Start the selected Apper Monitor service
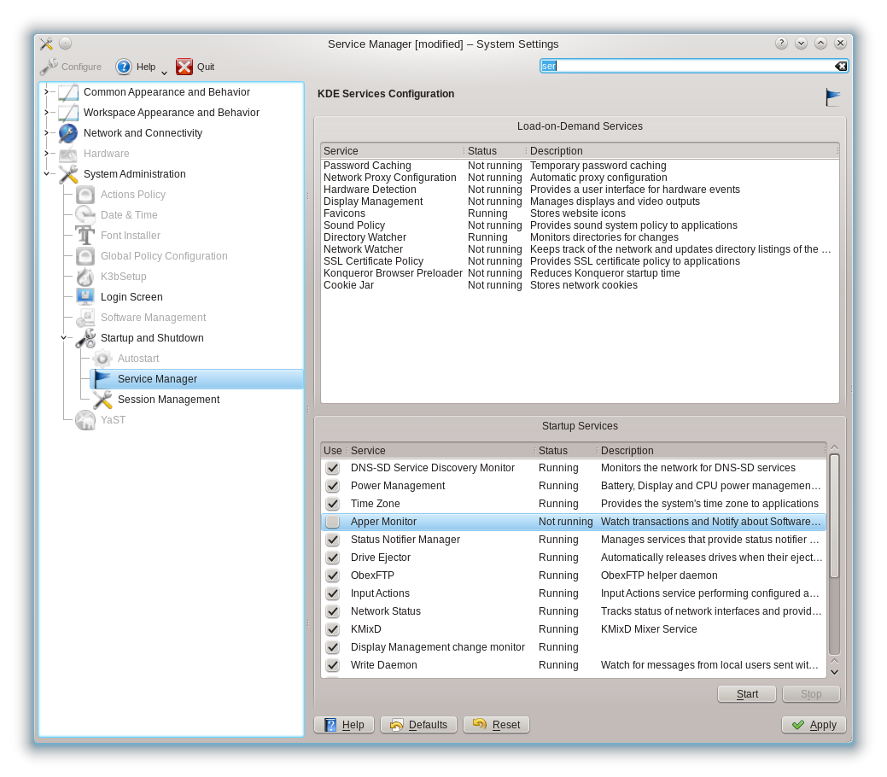The image size is (887, 777). (745, 693)
